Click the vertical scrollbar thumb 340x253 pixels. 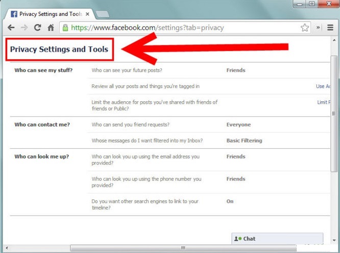[334, 113]
